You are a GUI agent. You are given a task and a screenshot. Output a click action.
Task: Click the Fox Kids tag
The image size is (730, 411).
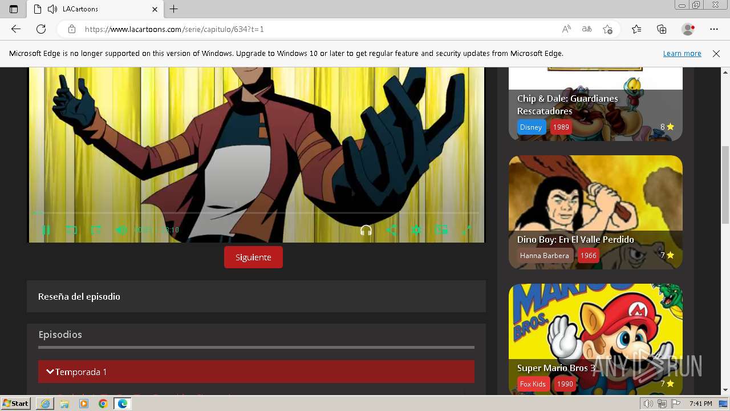tap(533, 384)
